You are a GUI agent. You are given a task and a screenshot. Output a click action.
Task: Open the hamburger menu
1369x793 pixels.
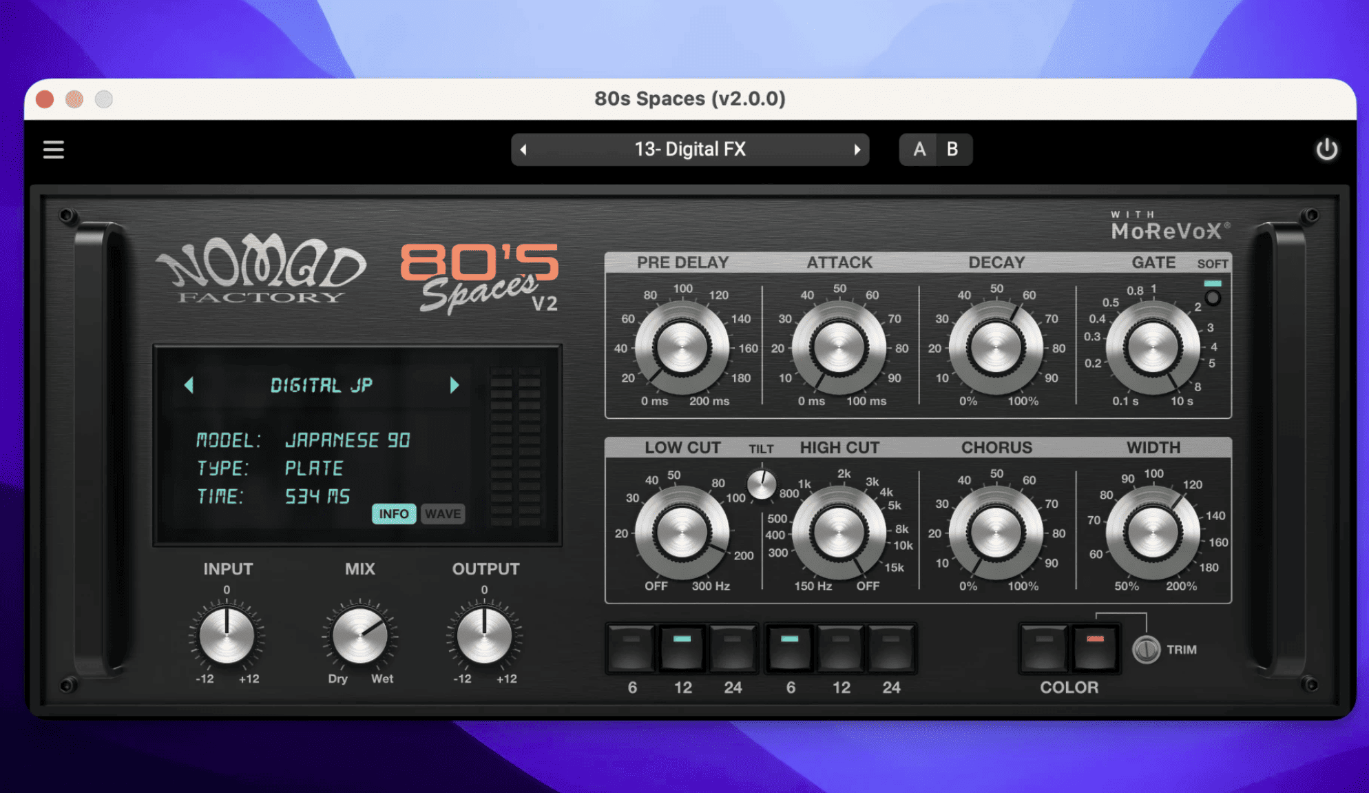[x=54, y=150]
